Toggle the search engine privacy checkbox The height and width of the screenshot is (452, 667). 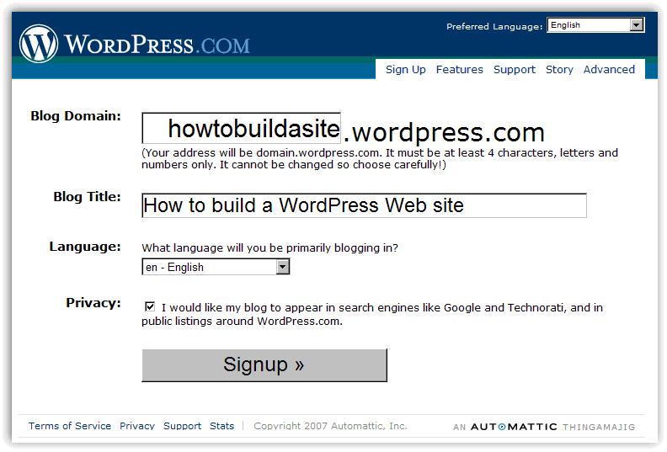(150, 306)
